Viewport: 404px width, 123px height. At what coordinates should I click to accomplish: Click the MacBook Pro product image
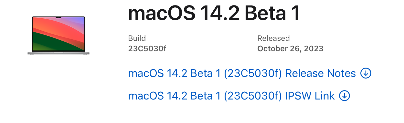58,35
